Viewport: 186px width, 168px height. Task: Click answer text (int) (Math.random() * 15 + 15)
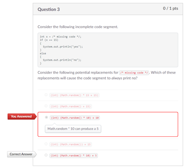pyautogui.click(x=75, y=95)
